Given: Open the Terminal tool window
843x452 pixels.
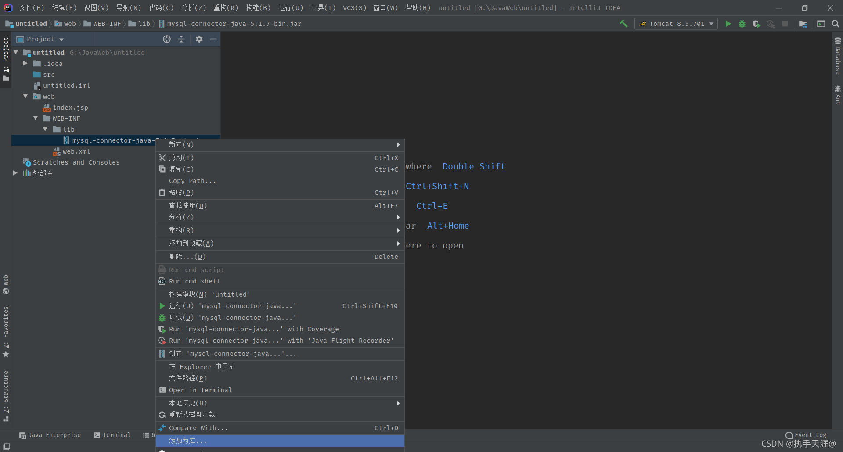Looking at the screenshot, I should point(112,435).
